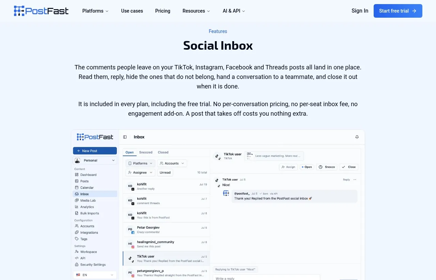Toggle the Unread filter
Screen dimensions: 436x280
click(165, 172)
